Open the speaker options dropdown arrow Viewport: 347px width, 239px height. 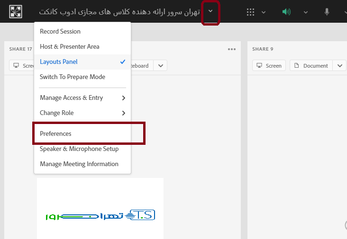point(306,12)
